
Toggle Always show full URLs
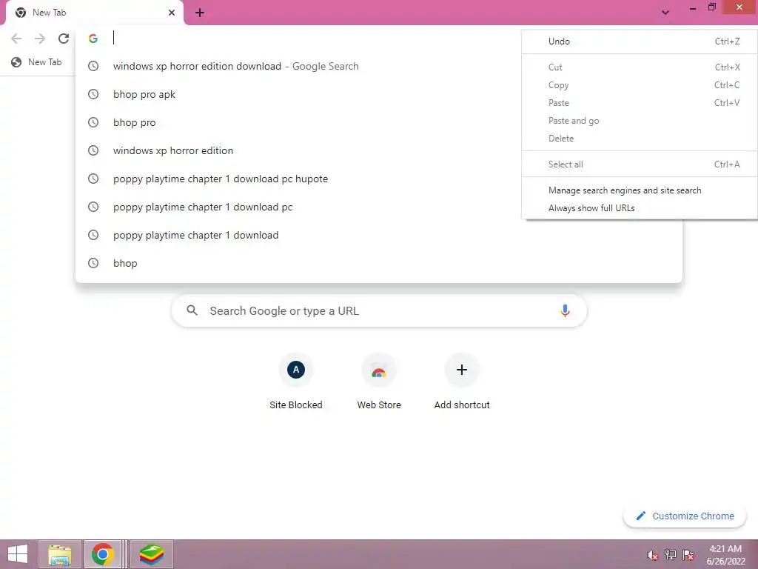tap(640, 208)
